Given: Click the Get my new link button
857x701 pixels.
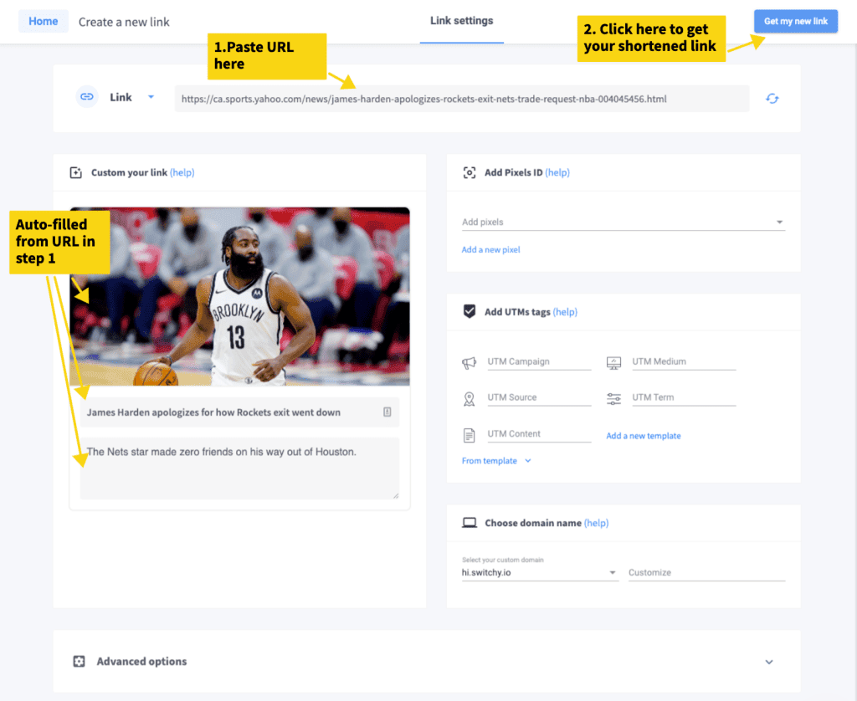Looking at the screenshot, I should click(796, 21).
